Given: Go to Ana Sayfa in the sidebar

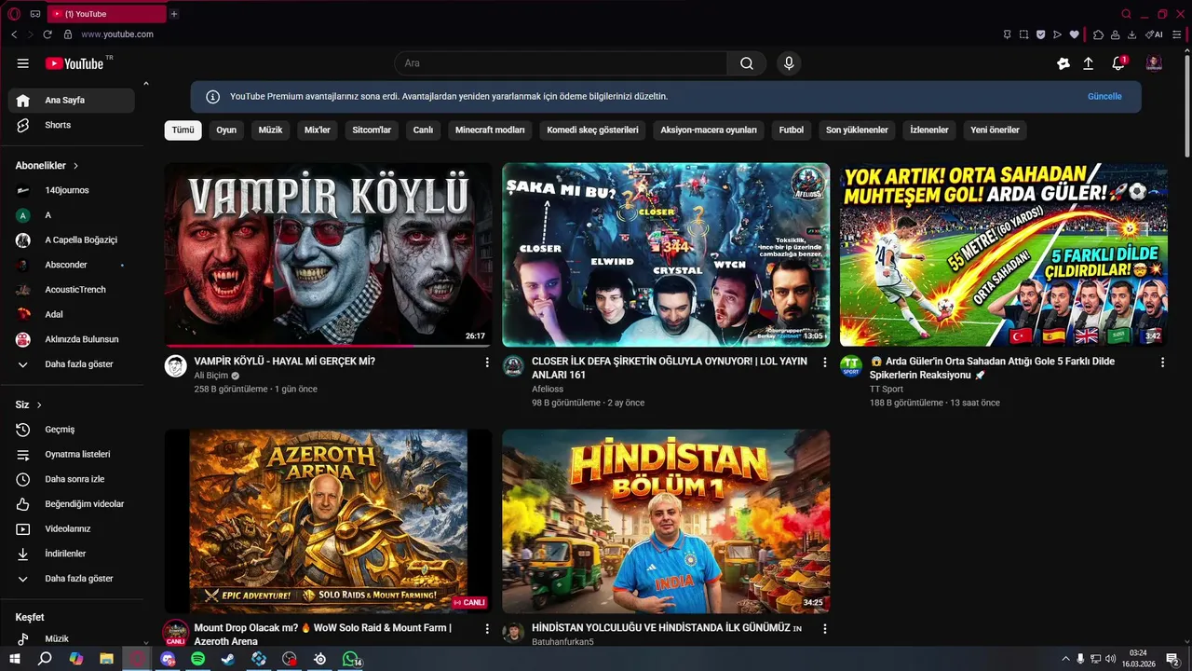Looking at the screenshot, I should tap(72, 101).
